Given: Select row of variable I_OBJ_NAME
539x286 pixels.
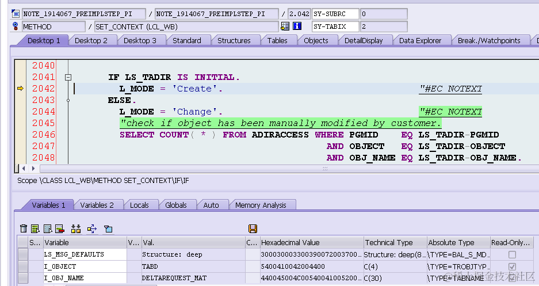Looking at the screenshot, I should [23, 278].
